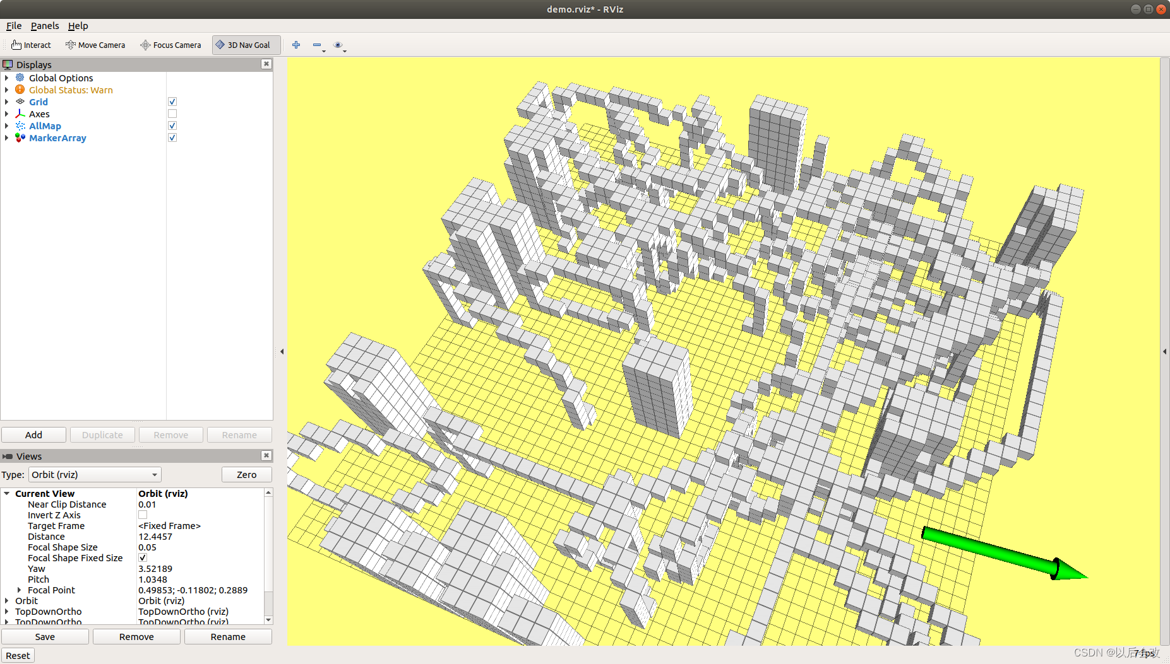The image size is (1170, 664).
Task: Click the Save view button
Action: [x=45, y=637]
